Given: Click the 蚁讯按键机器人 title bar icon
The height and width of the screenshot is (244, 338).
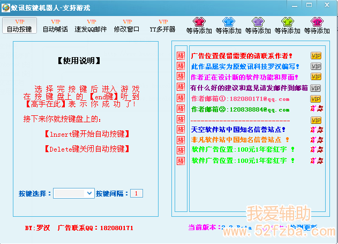Looking at the screenshot, I should (6, 7).
